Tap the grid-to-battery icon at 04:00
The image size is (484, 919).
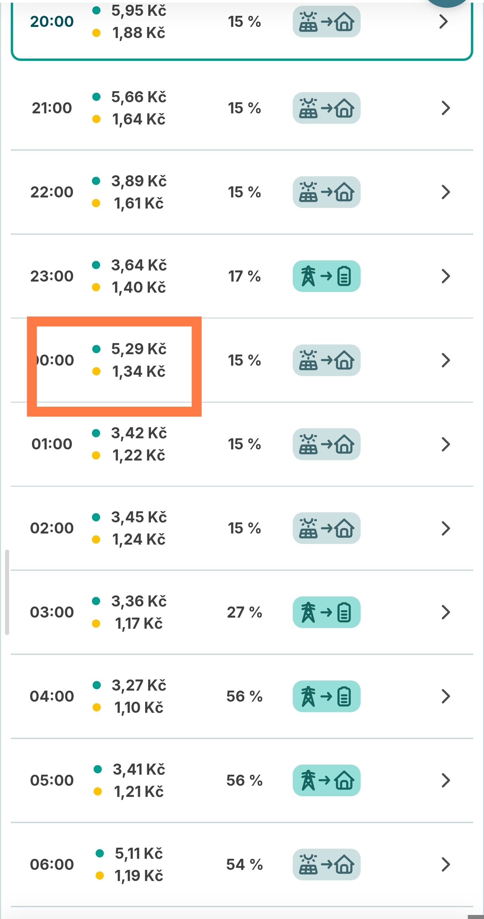(x=326, y=696)
